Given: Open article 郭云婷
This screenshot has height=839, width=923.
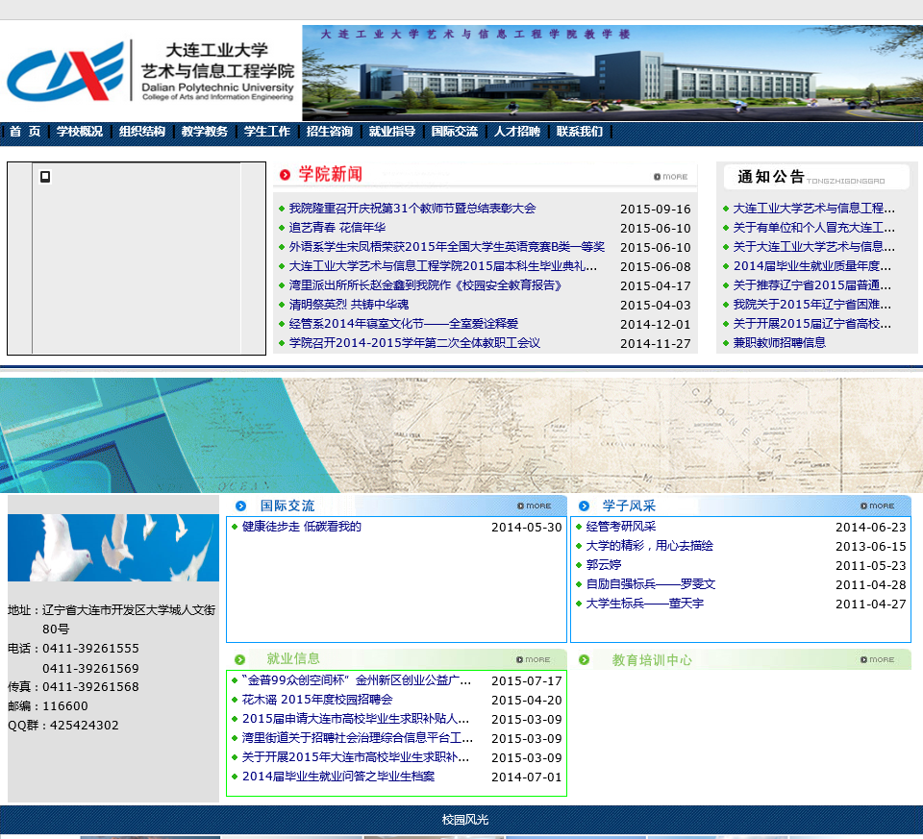Looking at the screenshot, I should (x=604, y=565).
